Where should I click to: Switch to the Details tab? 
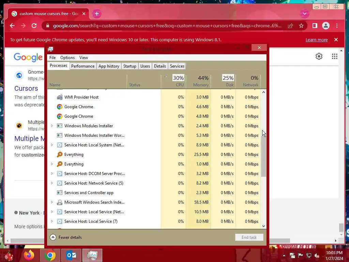[160, 66]
